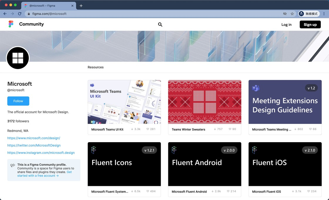Open the Teams Winter Sweaters thumbnail
The height and width of the screenshot is (200, 329).
click(204, 102)
